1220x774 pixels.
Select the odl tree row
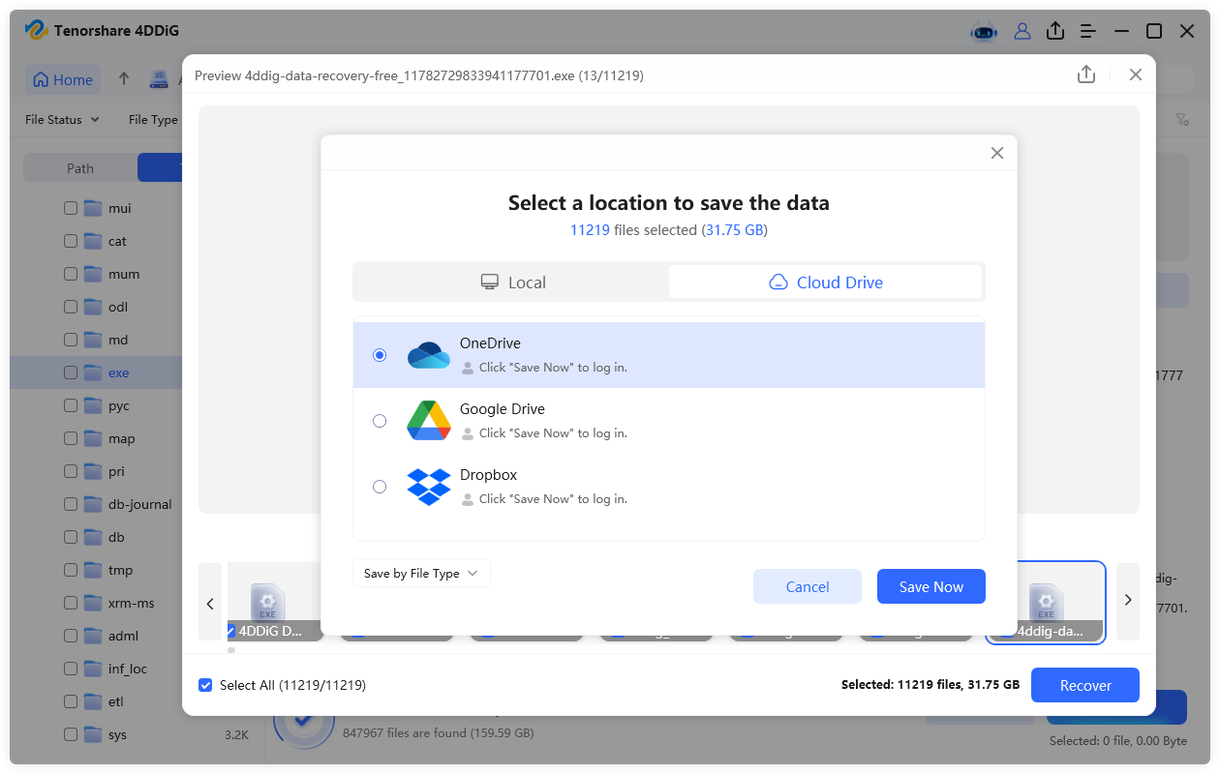(97, 307)
